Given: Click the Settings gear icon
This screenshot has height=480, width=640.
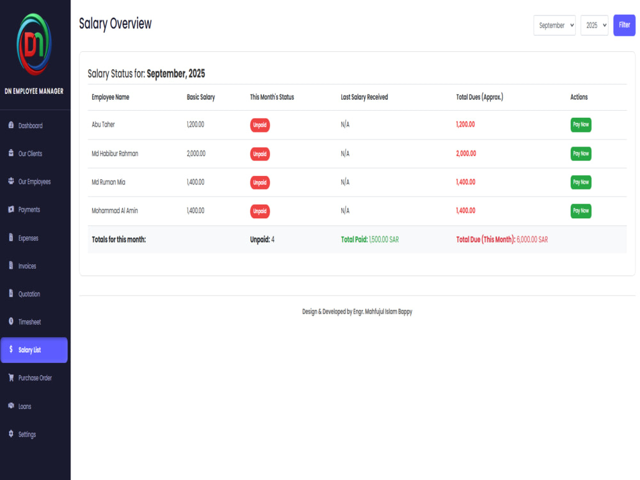Looking at the screenshot, I should coord(11,433).
